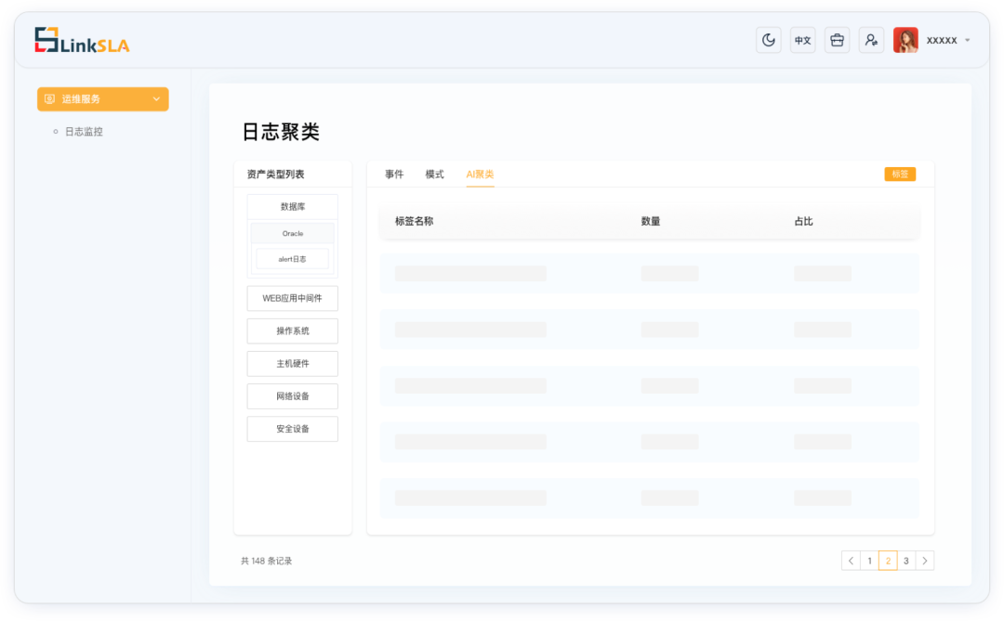The height and width of the screenshot is (621, 1004).
Task: Click the 共 148 条记录 text
Action: coord(267,561)
